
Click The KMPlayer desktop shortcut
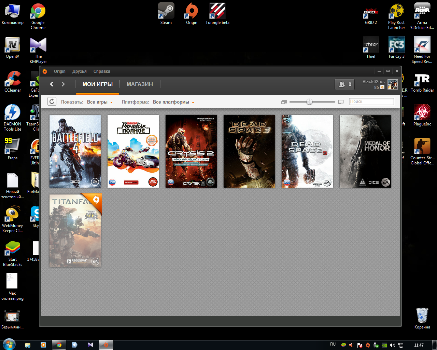pyautogui.click(x=38, y=50)
